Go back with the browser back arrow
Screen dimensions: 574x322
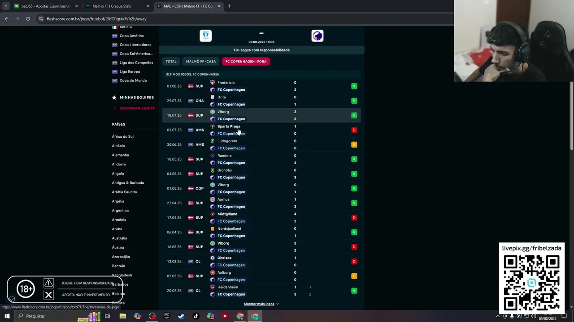pos(6,19)
